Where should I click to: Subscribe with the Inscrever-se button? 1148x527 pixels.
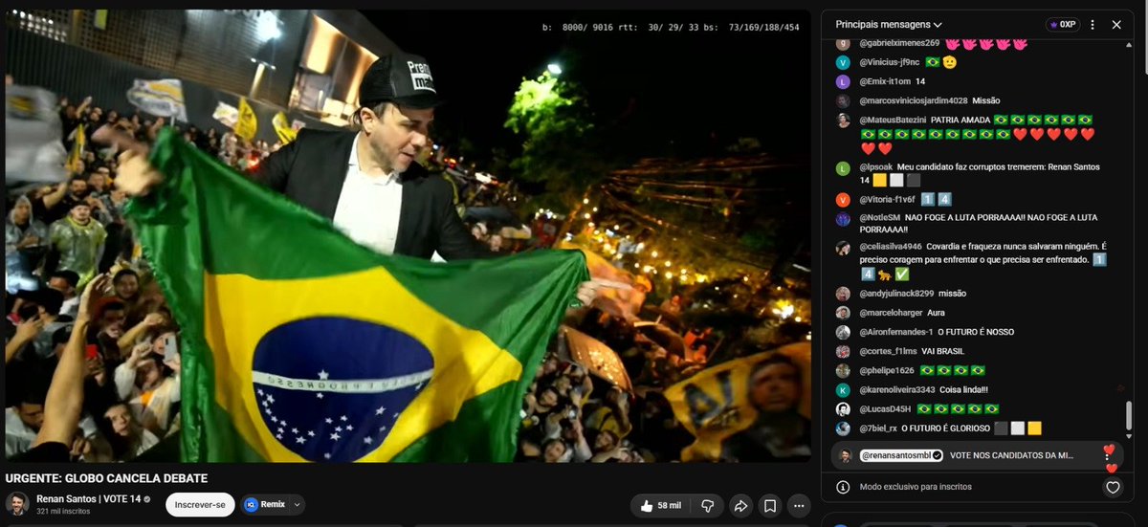(200, 505)
